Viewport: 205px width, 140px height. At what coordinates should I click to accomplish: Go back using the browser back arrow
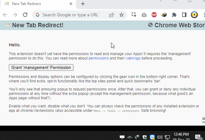click(x=5, y=15)
